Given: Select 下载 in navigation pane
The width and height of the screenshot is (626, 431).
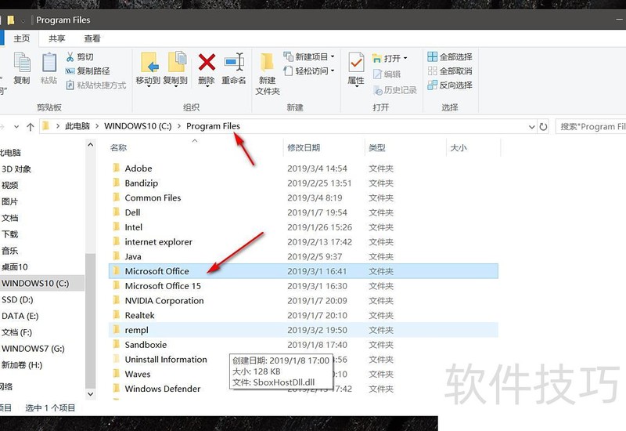Looking at the screenshot, I should [x=10, y=234].
